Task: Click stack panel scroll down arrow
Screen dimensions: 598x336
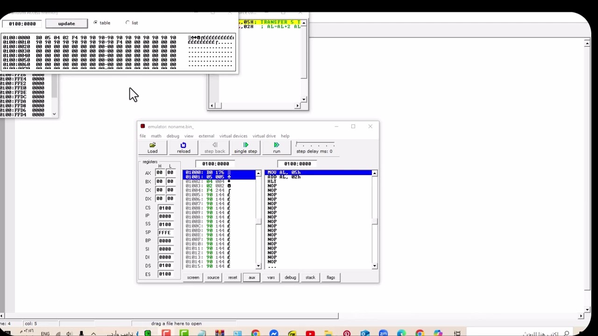Action: click(54, 114)
